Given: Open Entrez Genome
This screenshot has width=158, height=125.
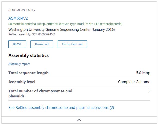Looking at the screenshot, I should (x=72, y=44).
